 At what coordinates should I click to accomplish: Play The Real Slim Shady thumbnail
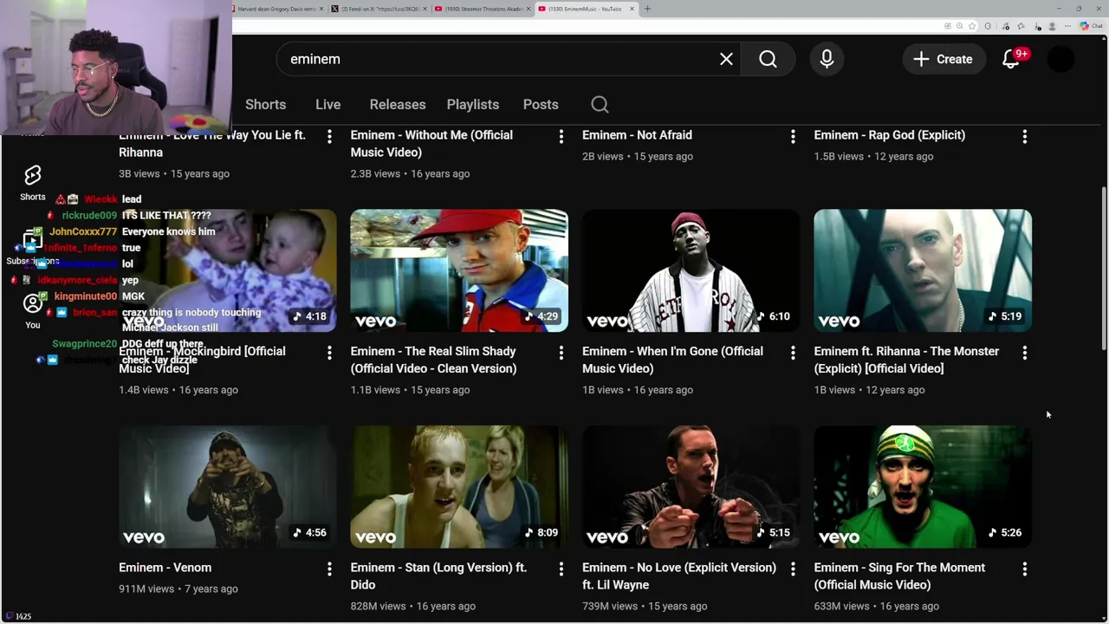click(459, 270)
